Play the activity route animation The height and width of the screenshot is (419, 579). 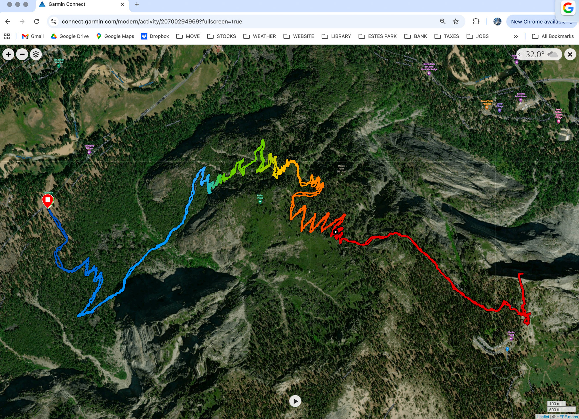[295, 401]
